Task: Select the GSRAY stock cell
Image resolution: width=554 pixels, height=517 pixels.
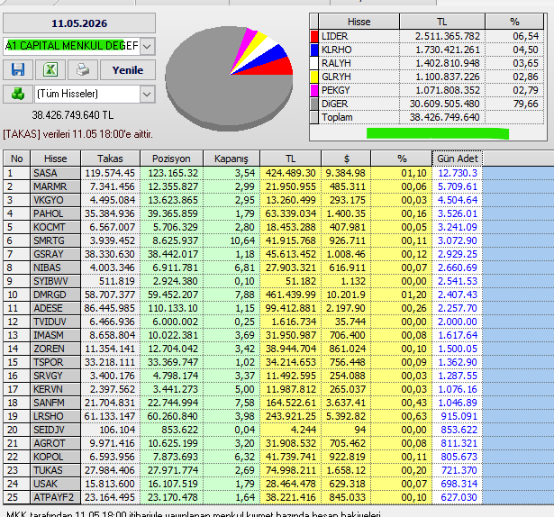Action: [56, 254]
